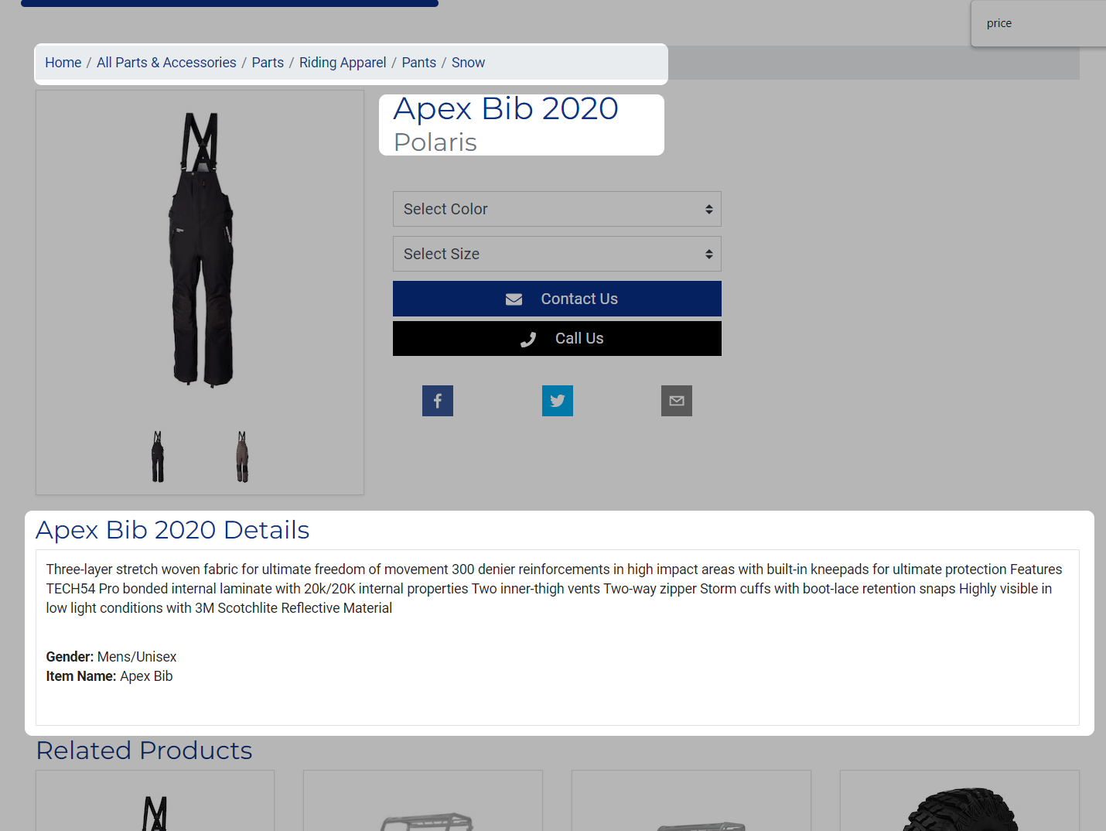Image resolution: width=1106 pixels, height=831 pixels.
Task: Open Riding Apparel breadcrumb link
Action: (343, 63)
